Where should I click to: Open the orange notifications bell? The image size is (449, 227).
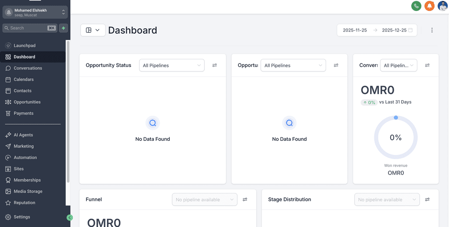[429, 6]
